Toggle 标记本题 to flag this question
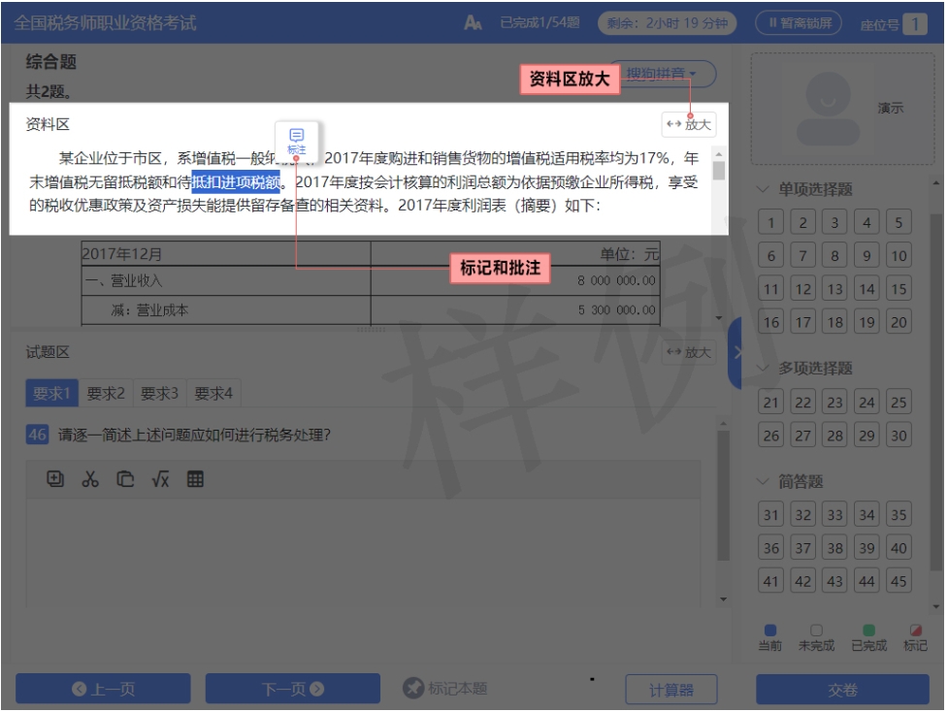The image size is (948, 712). click(x=445, y=689)
